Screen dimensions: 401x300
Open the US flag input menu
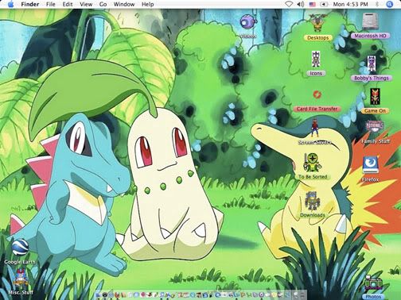point(313,5)
